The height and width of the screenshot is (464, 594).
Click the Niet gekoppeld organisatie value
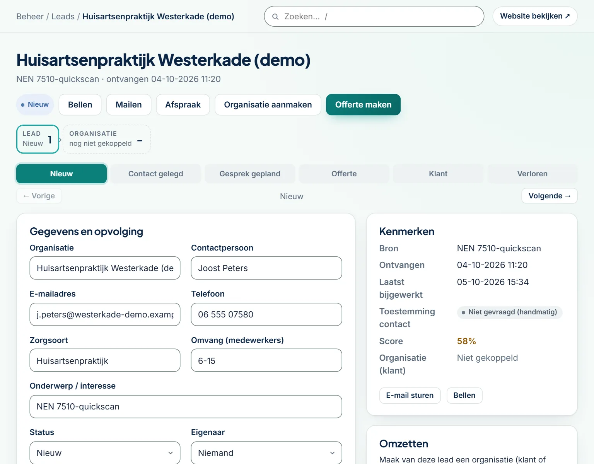487,358
